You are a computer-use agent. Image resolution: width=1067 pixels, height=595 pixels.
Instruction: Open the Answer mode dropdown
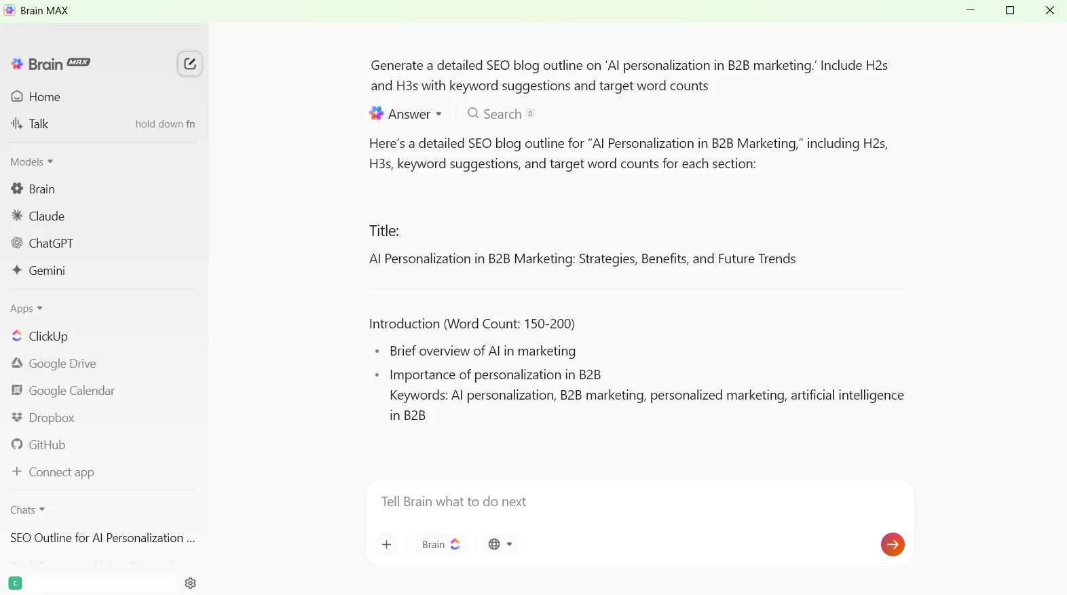[x=406, y=114]
